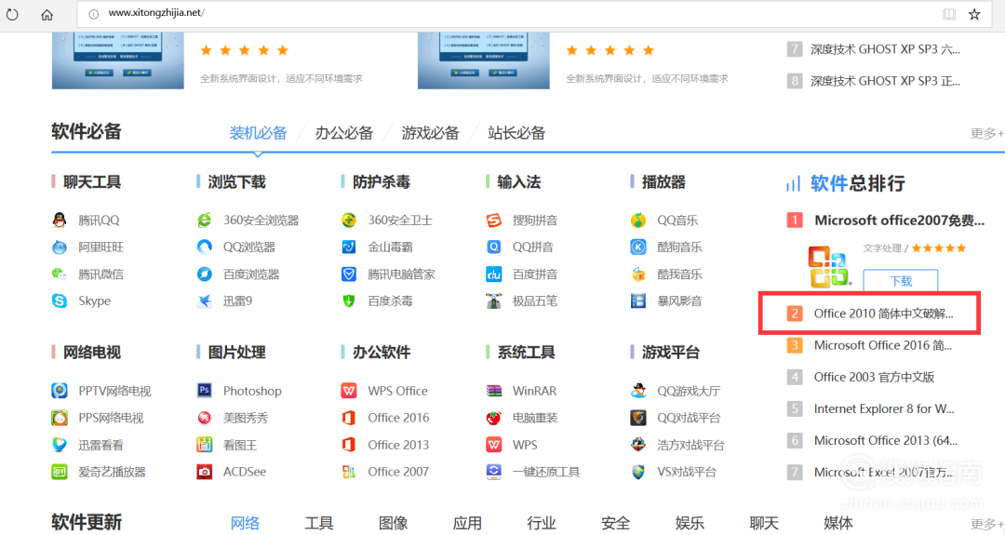Click the 百度拼音 icon
Screen dimensions: 1005x535
pos(493,274)
